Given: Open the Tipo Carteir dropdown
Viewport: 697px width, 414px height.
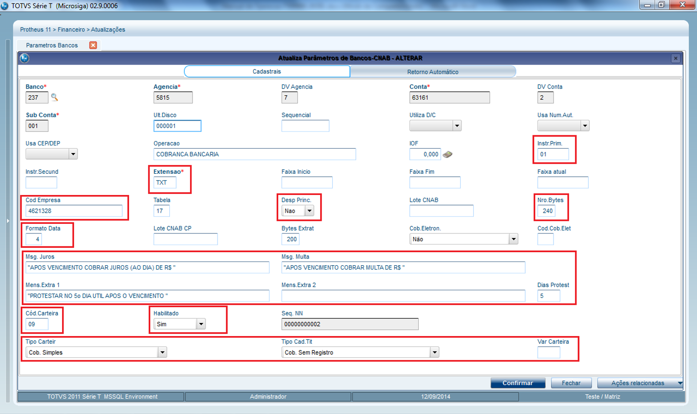Looking at the screenshot, I should click(x=162, y=353).
